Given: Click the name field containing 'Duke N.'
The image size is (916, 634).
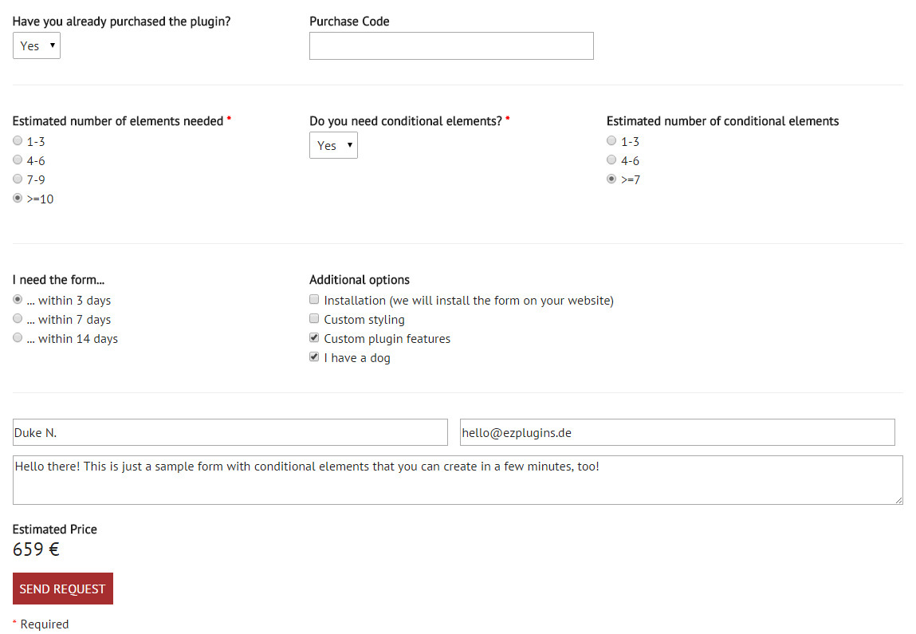Looking at the screenshot, I should pyautogui.click(x=230, y=433).
